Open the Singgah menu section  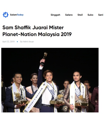coord(55,15)
